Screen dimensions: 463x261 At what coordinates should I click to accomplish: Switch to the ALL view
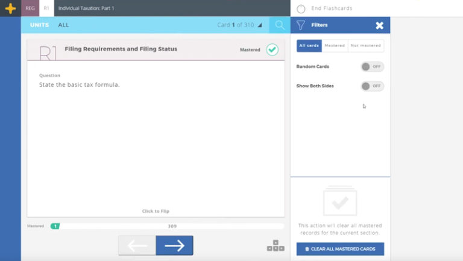[63, 25]
